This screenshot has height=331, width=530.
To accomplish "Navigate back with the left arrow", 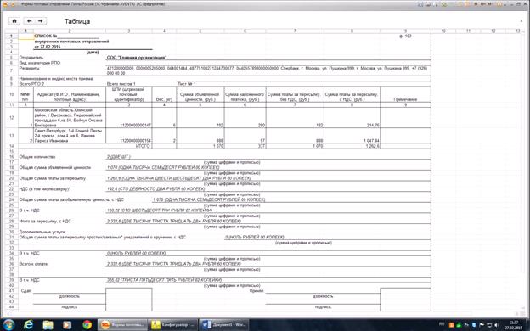I will (30, 21).
